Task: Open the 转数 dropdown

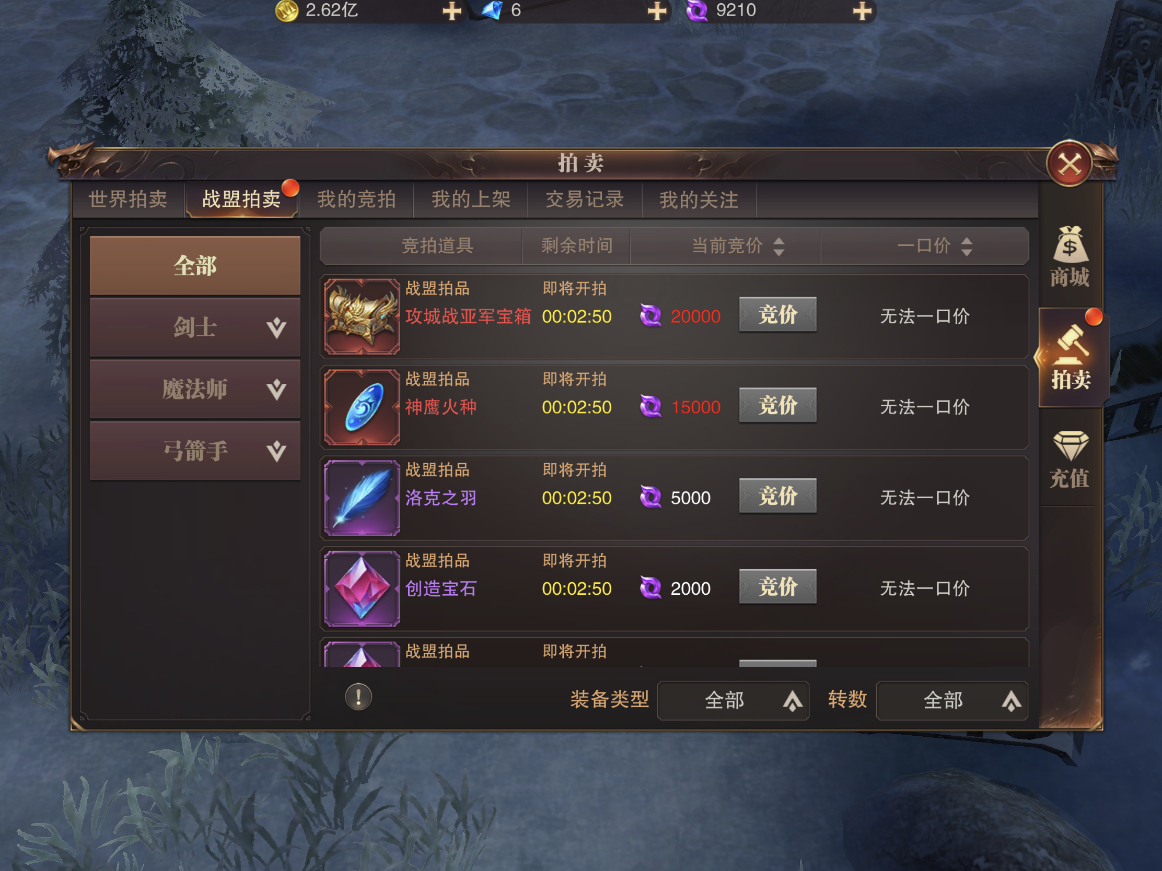Action: coord(952,700)
